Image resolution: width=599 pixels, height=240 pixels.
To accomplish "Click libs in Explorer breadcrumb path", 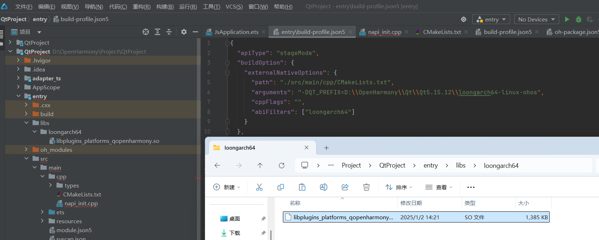I will [460, 165].
